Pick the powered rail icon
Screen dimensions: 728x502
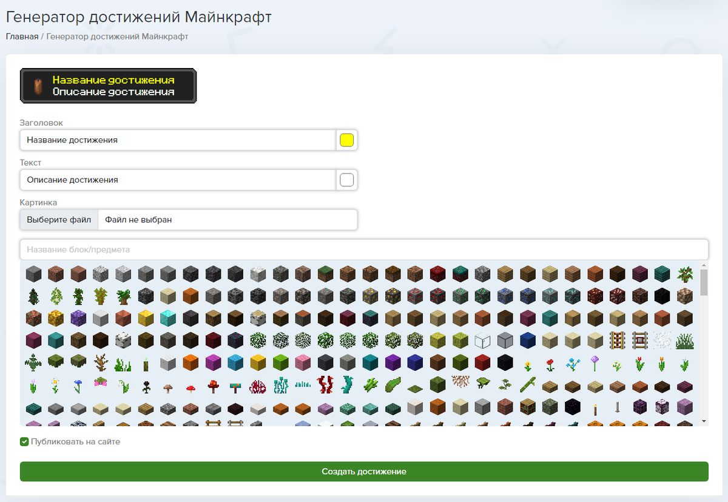tap(617, 341)
